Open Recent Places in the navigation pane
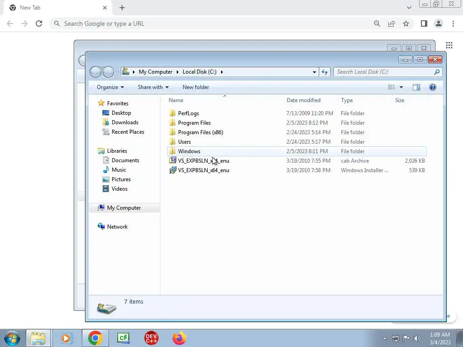The width and height of the screenshot is (463, 347). [x=128, y=131]
